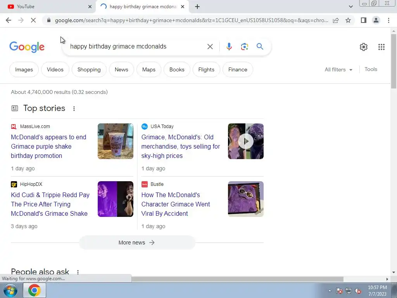The image size is (397, 298).
Task: Play the USA Today video thumbnail
Action: [x=245, y=141]
